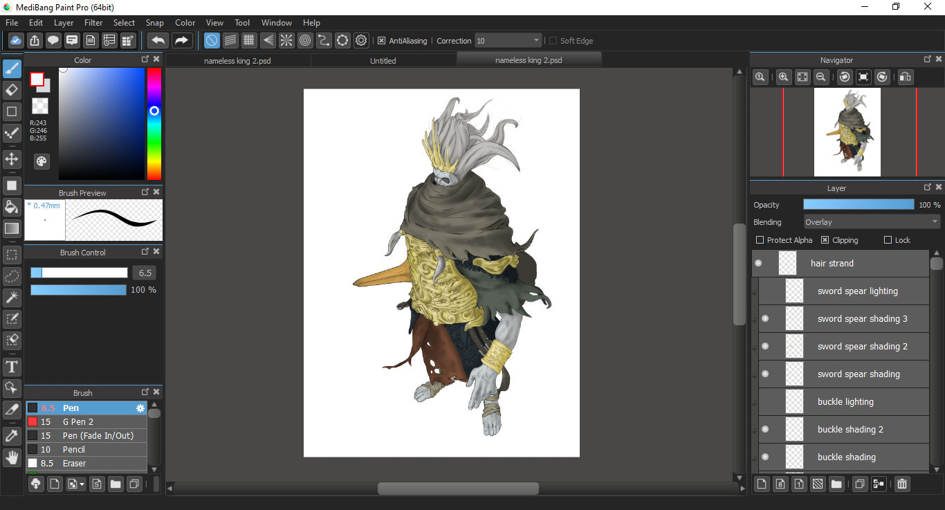
Task: Hide the buckle shading 2 layer
Action: pos(765,429)
